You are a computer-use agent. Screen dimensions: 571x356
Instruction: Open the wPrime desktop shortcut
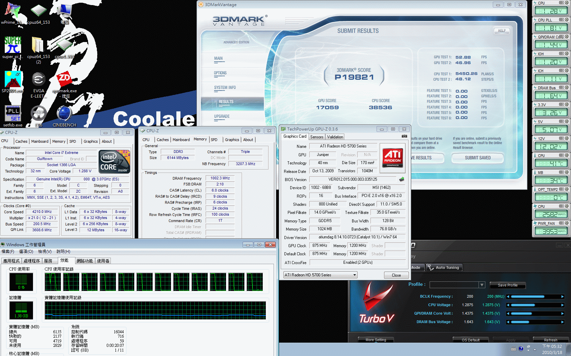click(13, 13)
